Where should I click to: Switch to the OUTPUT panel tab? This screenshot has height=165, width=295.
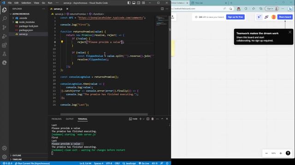(x=70, y=119)
